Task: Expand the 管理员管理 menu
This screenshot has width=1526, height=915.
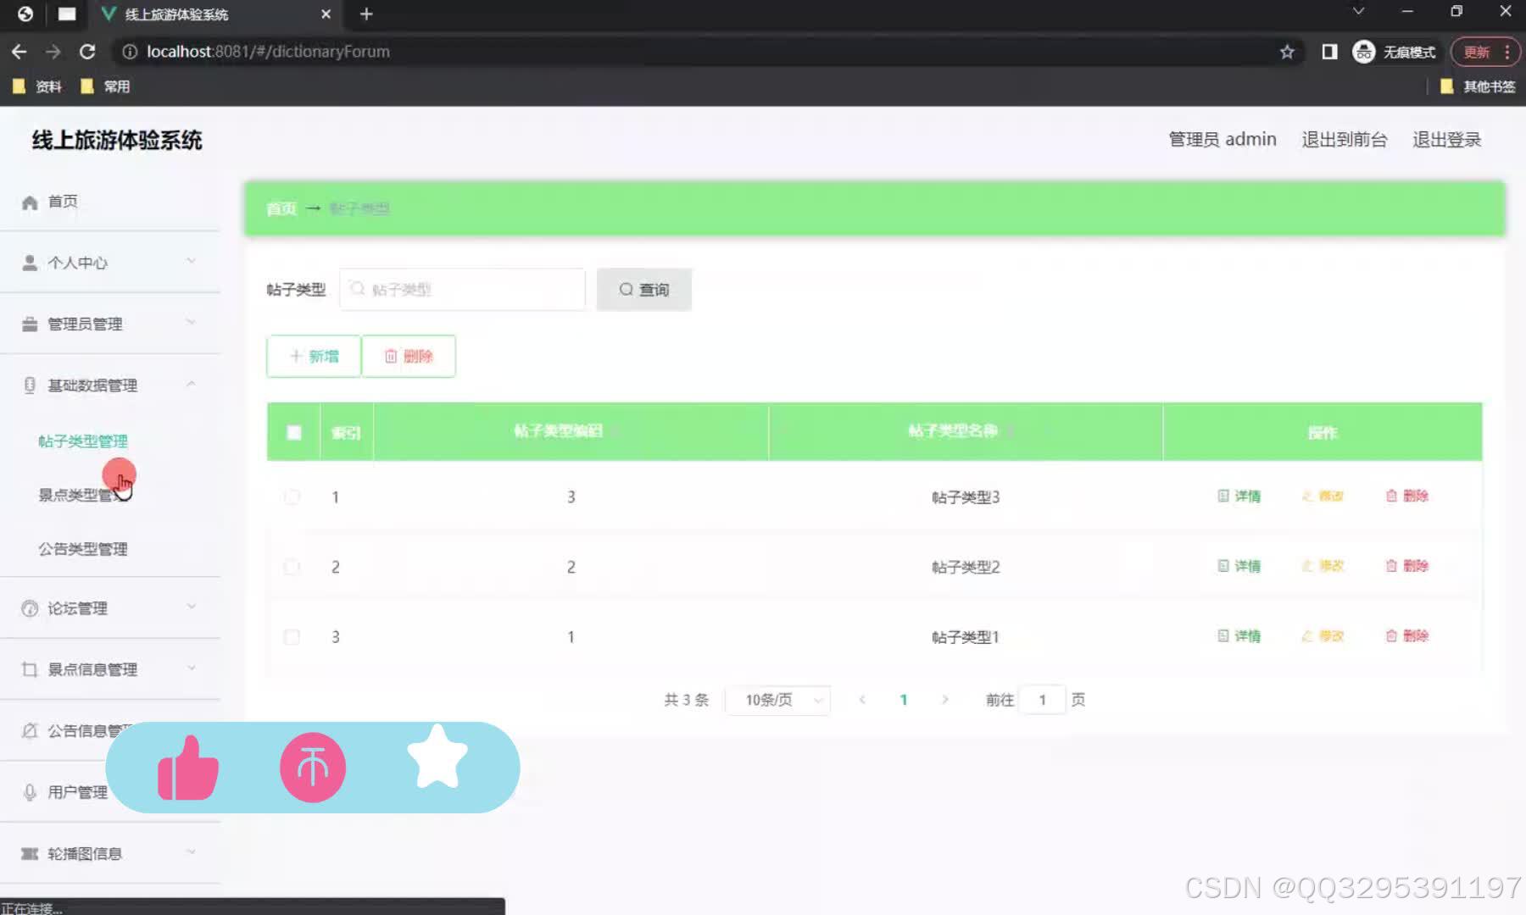Action: tap(110, 324)
